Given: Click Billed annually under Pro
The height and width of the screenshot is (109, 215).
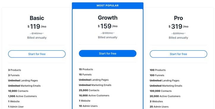Looking at the screenshot, I should [x=179, y=38].
